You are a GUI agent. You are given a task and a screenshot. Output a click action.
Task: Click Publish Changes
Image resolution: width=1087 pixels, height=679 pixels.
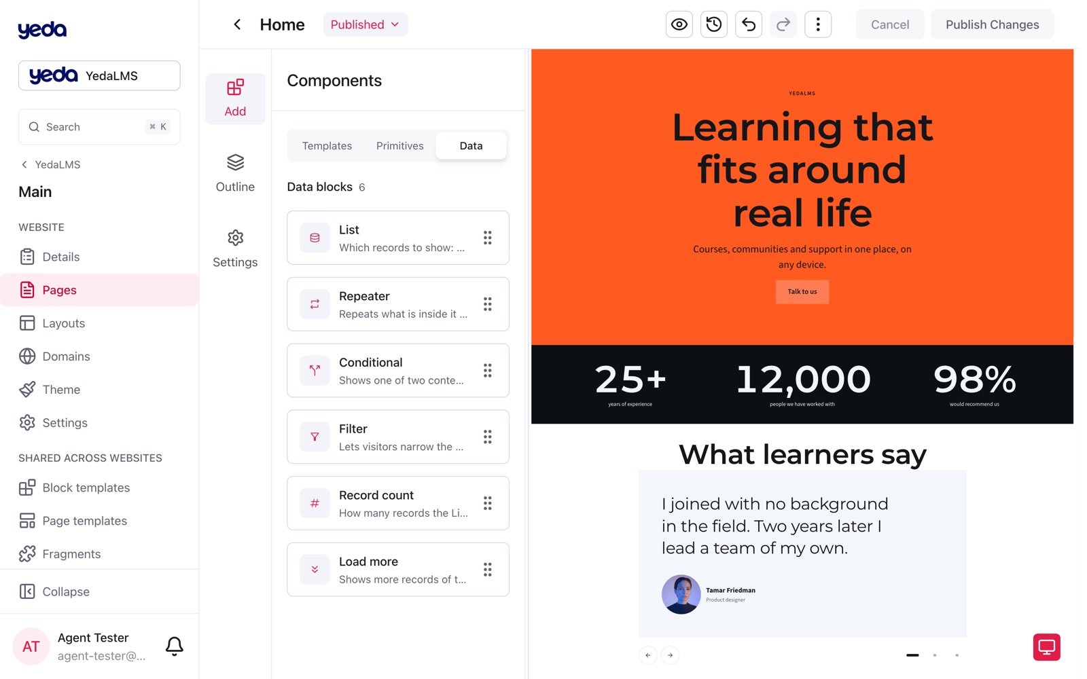click(992, 24)
